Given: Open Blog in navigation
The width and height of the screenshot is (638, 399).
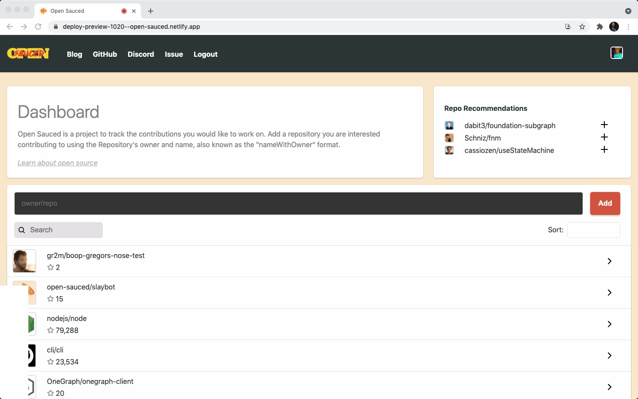Looking at the screenshot, I should [74, 54].
